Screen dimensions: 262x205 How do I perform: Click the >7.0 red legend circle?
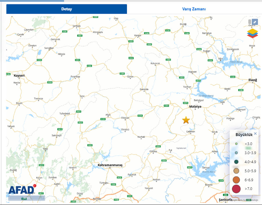(236, 189)
